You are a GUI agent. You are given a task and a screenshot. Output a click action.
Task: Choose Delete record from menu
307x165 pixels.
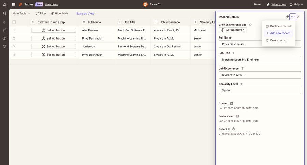[278, 40]
